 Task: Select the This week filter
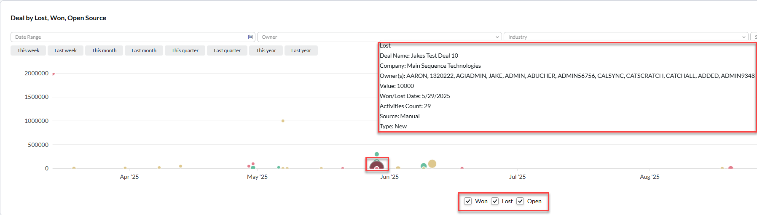tap(28, 50)
